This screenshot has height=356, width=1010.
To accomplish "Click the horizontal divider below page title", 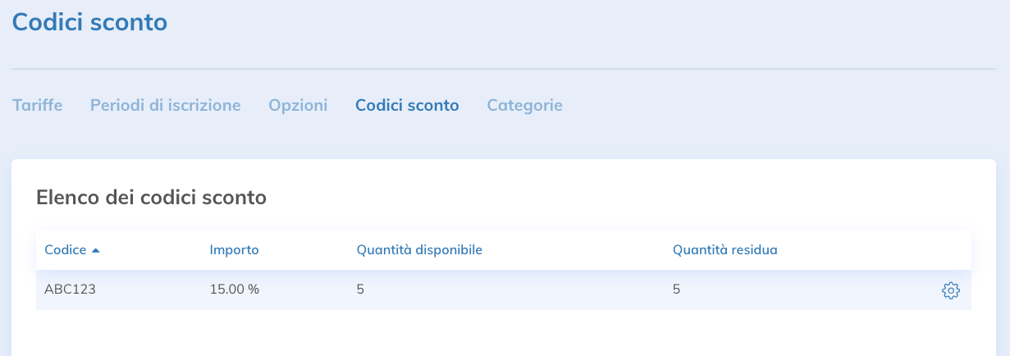I will click(504, 68).
